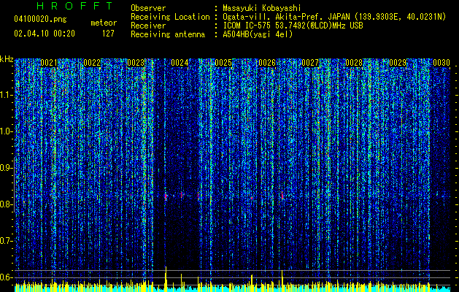Click the HROFFT title text

coord(74,6)
